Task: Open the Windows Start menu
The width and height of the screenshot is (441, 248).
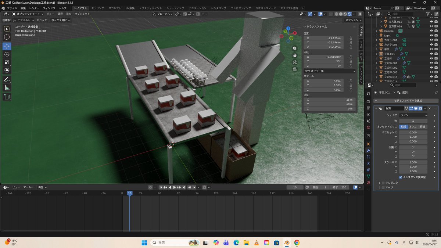Action: point(144,242)
